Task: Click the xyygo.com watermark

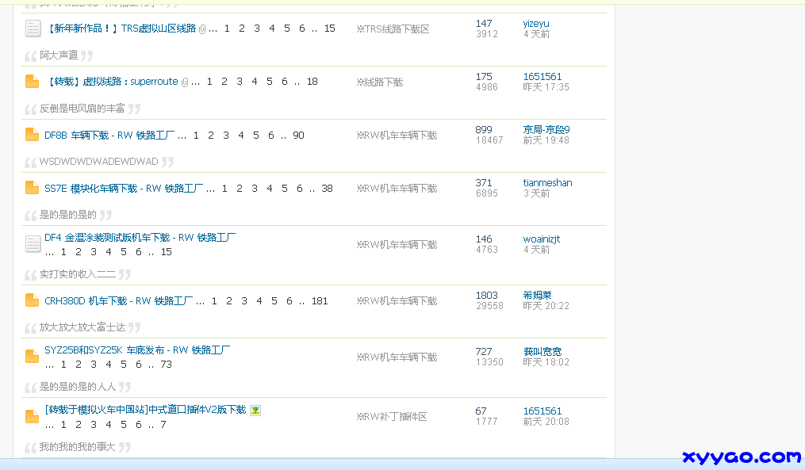Action: (742, 457)
